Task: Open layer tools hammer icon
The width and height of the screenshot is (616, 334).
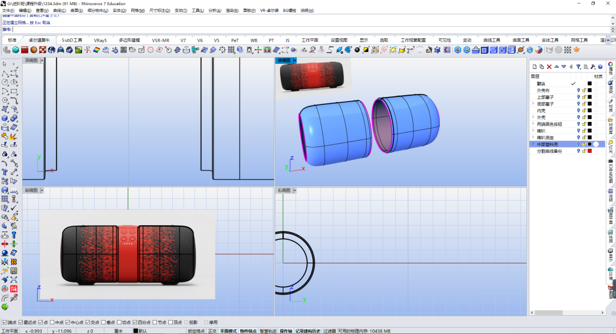Action: [x=593, y=67]
